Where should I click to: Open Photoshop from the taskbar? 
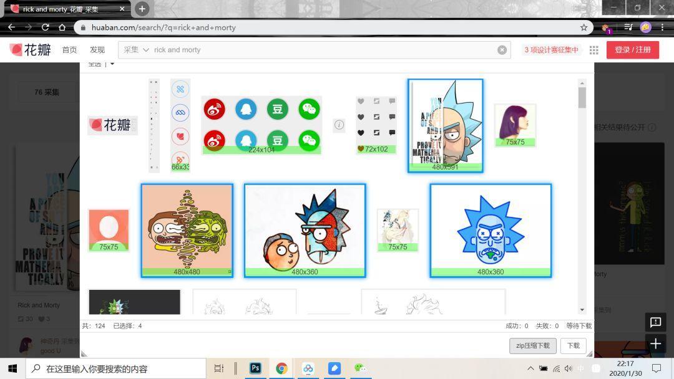[255, 368]
